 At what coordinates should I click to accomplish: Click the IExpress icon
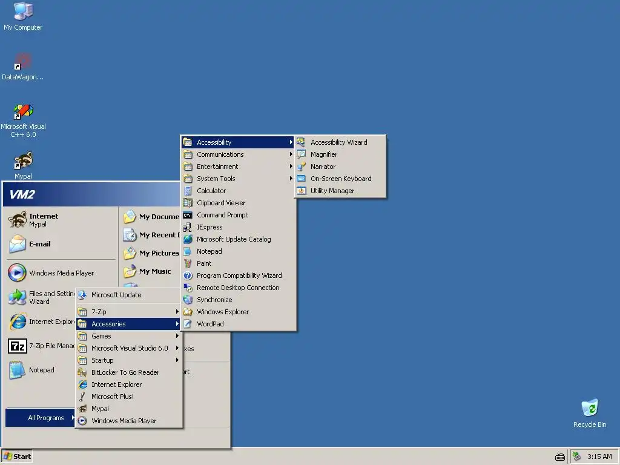[188, 227]
